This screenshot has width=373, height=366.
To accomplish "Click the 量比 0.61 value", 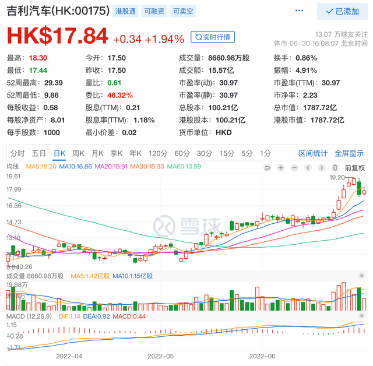I will pos(114,83).
